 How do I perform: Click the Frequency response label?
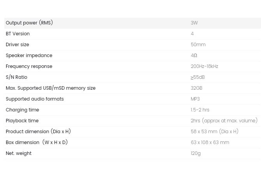click(x=29, y=66)
